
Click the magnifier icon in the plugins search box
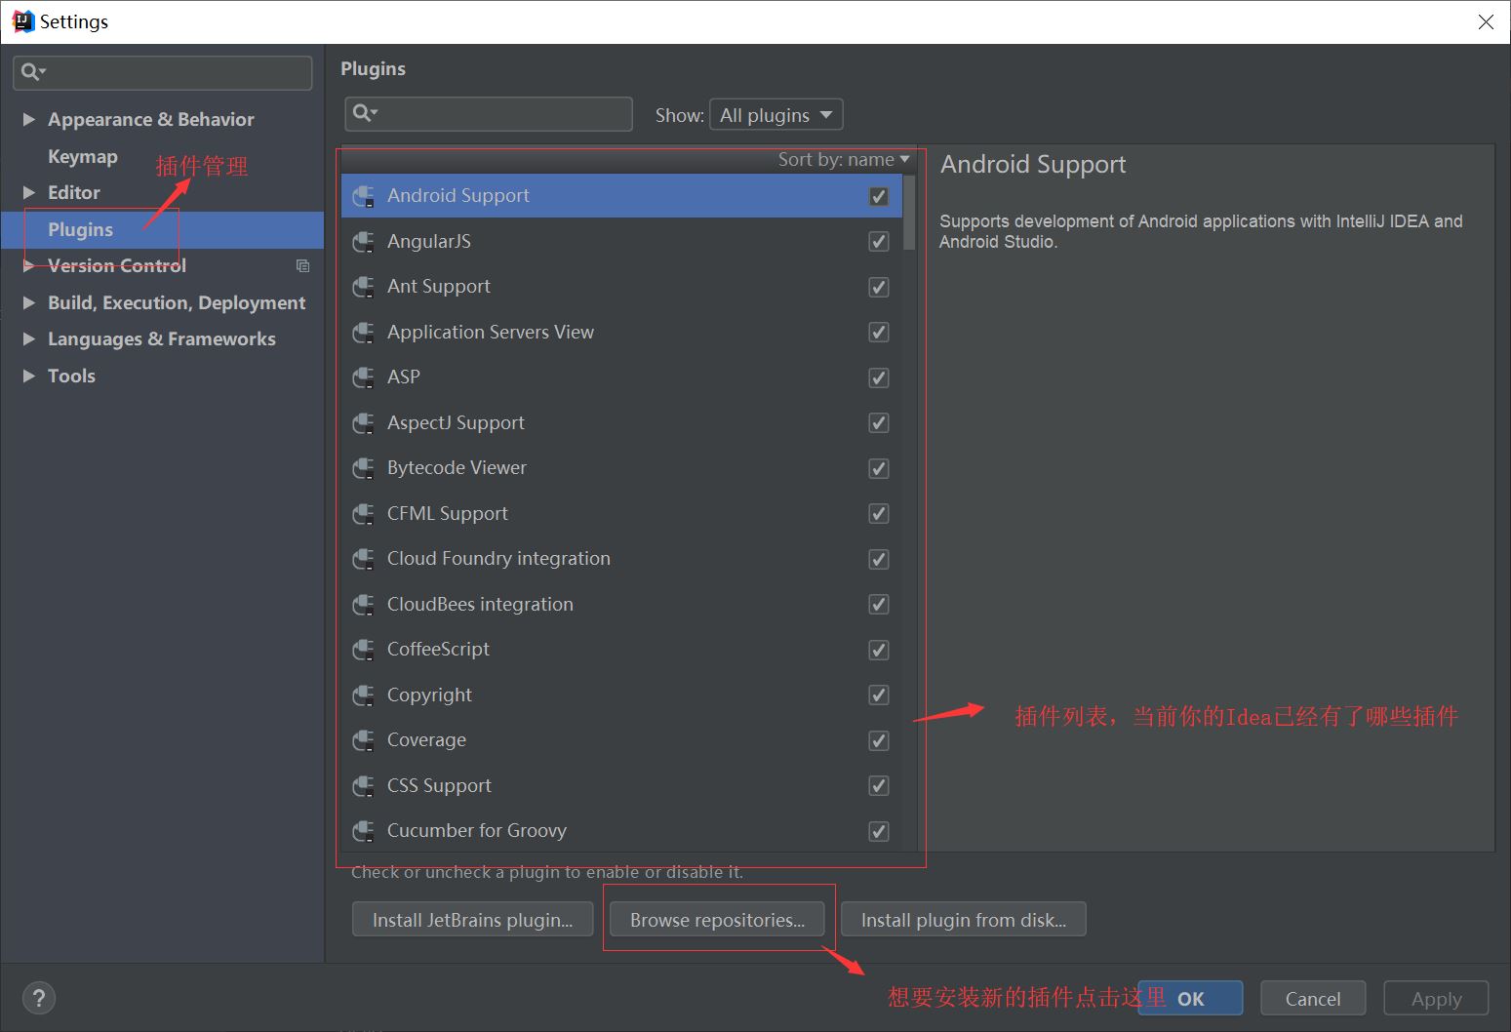click(364, 114)
